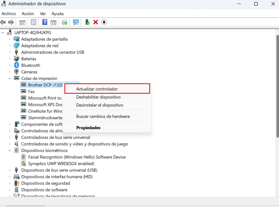Expand the Bluetooth category

[10, 66]
